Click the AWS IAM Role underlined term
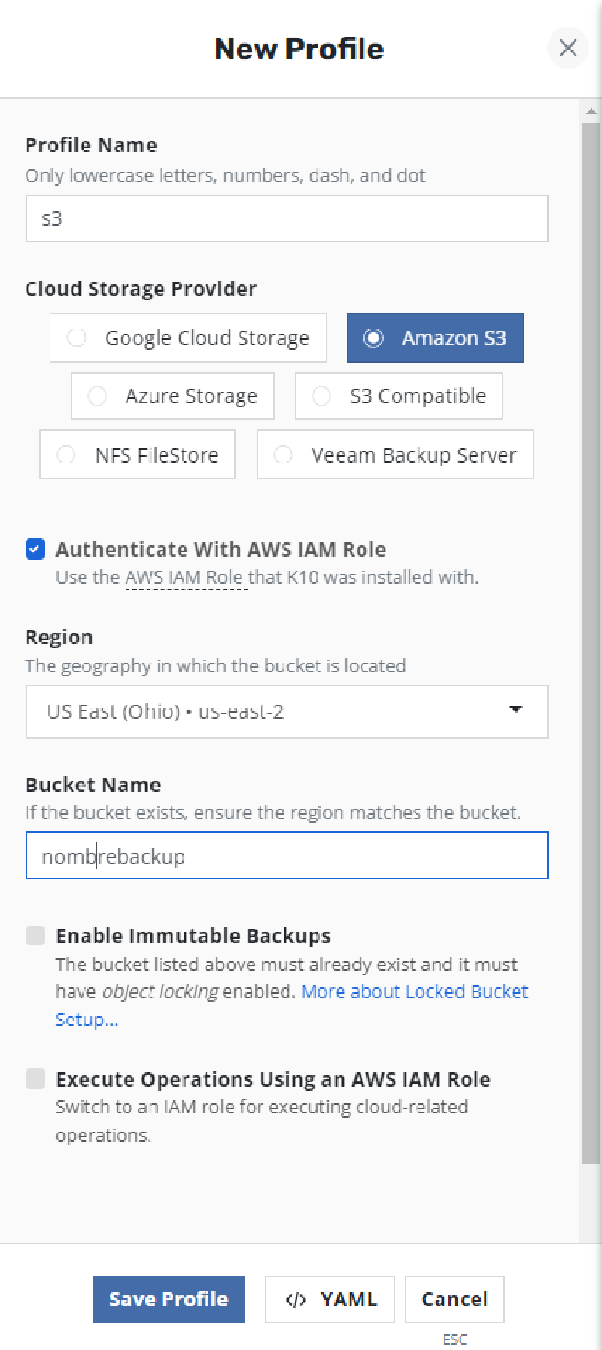 click(x=187, y=578)
